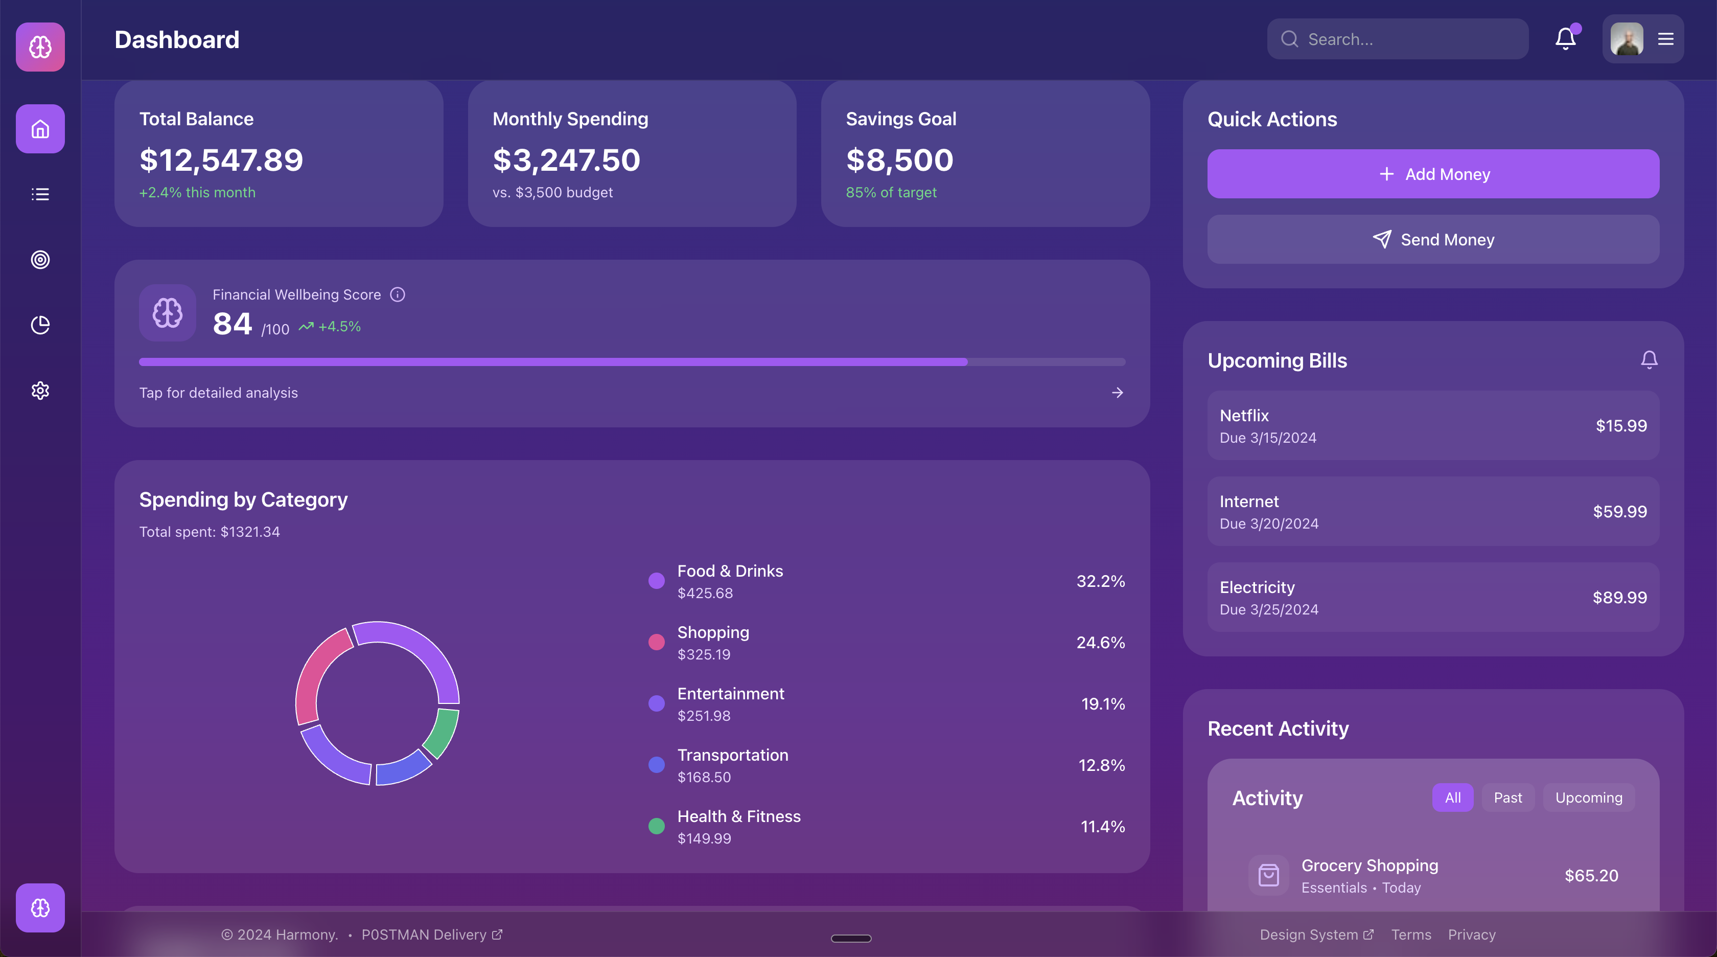The width and height of the screenshot is (1717, 957).
Task: Click the wellbeing score info icon
Action: pyautogui.click(x=397, y=295)
